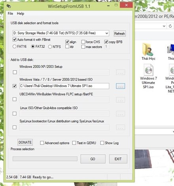Select the Windows 7 Ultimate SP1.iso file icon
Image resolution: width=174 pixels, height=186 pixels.
tap(148, 70)
